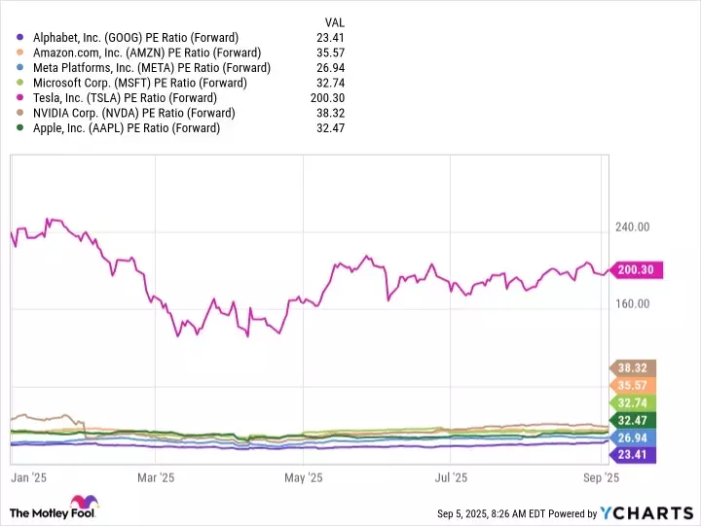Click the Tesla (TSLA) magenta legend dot
This screenshot has height=526, width=701.
[x=20, y=98]
